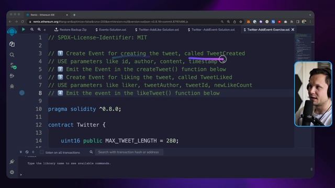
Task: Click the editor zoom in magnifier
Action: point(39,29)
